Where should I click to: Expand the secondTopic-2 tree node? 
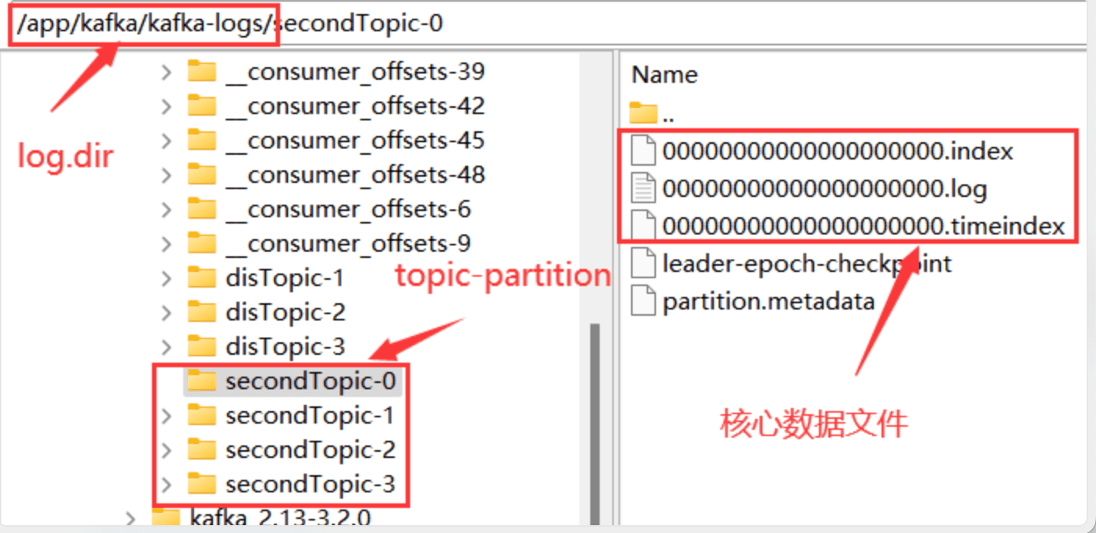[x=166, y=450]
